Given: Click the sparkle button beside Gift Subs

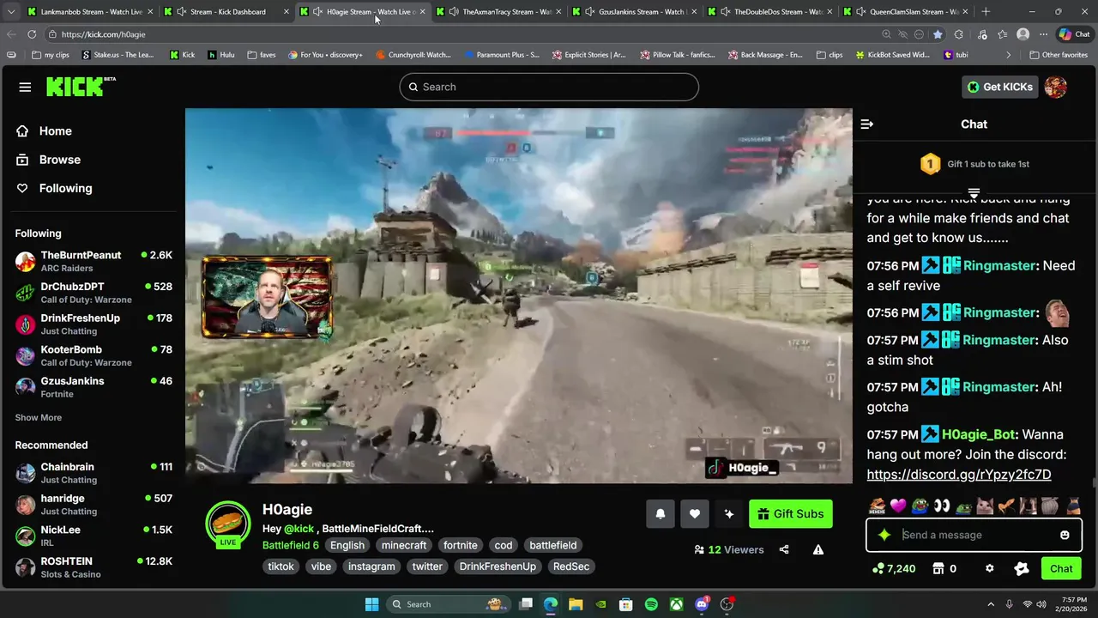Looking at the screenshot, I should pos(729,514).
